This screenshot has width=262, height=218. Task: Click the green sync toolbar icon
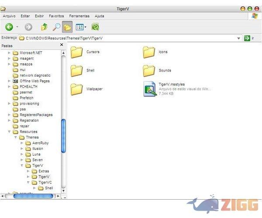(95, 27)
